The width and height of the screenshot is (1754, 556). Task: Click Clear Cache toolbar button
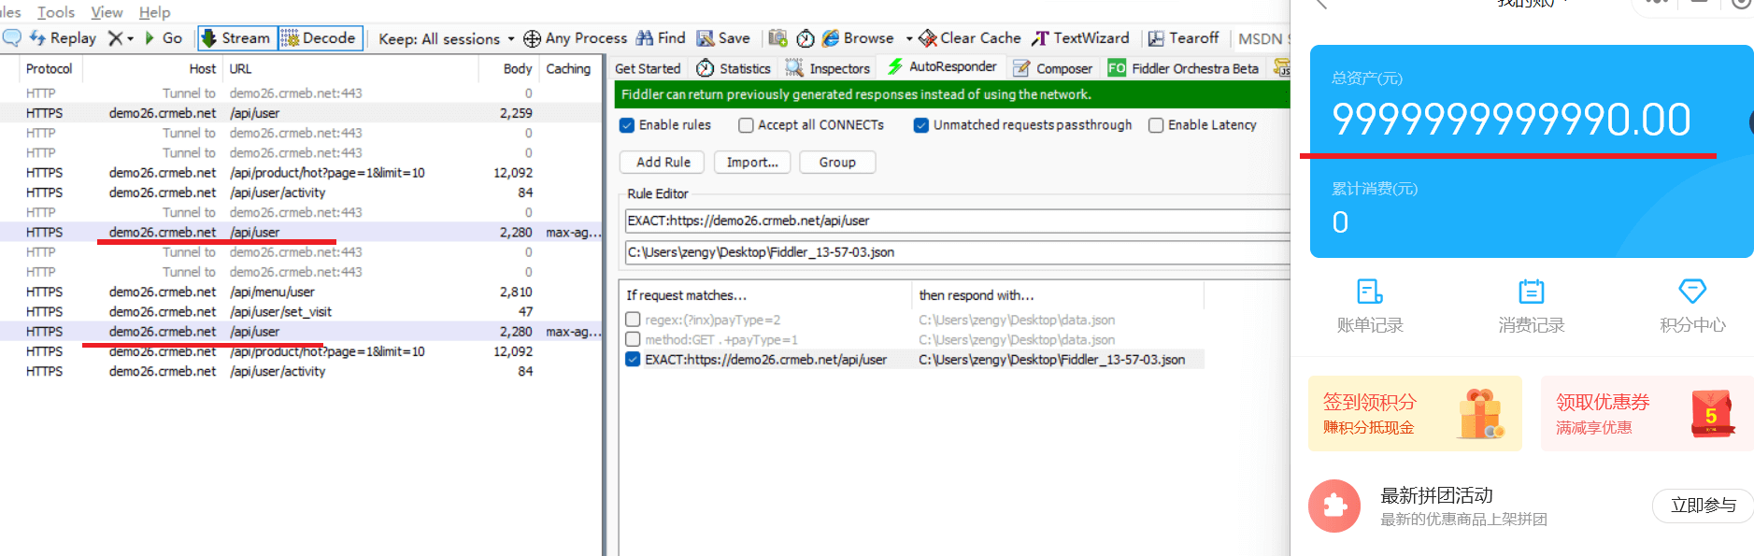point(970,38)
